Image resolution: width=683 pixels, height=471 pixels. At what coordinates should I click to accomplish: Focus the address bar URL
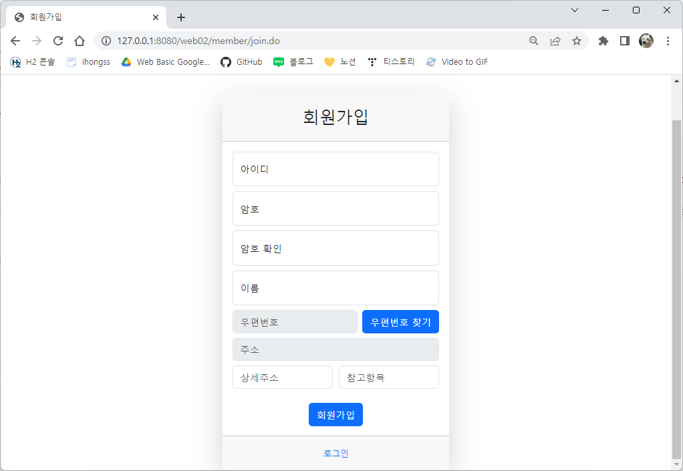pyautogui.click(x=198, y=41)
